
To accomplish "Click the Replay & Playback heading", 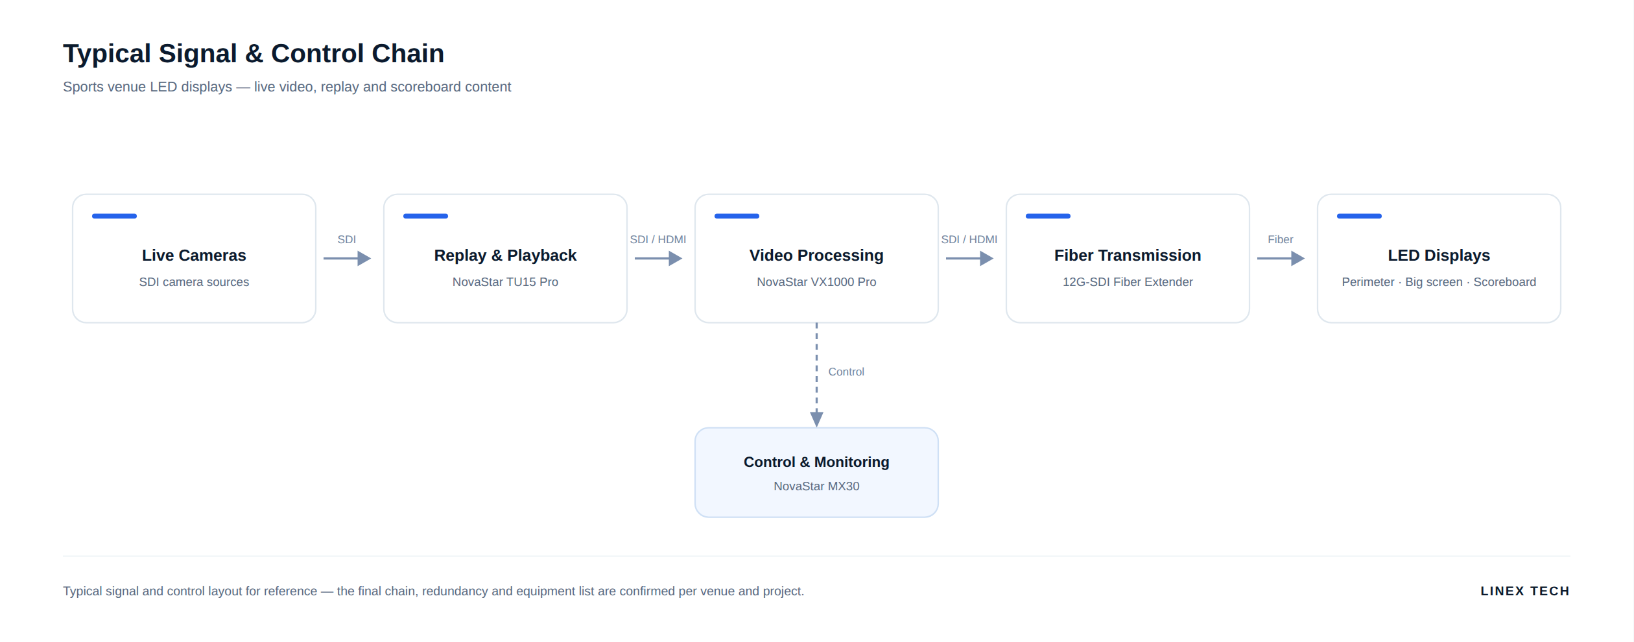I will click(x=505, y=256).
